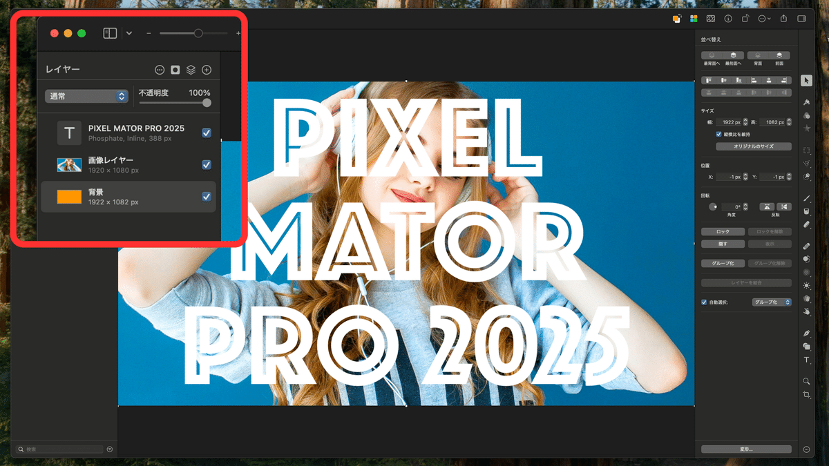The width and height of the screenshot is (829, 466).
Task: Select the Crop tool
Action: (x=806, y=394)
